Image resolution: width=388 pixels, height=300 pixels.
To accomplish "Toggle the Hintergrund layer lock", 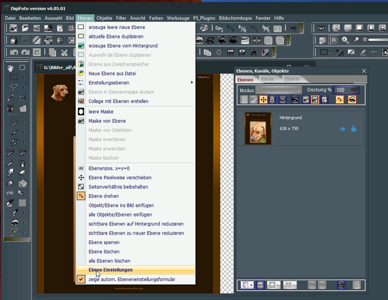I will 354,128.
